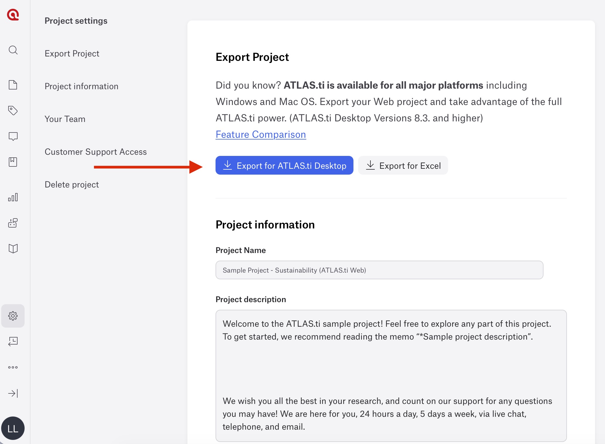Click the Export for Excel button

[x=403, y=166]
